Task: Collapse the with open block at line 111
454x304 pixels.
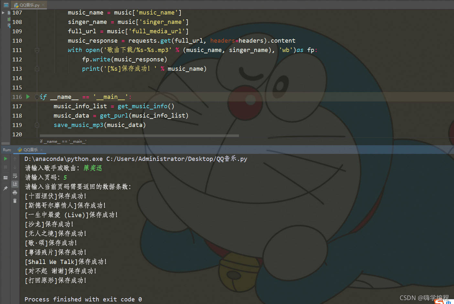Action: [37, 50]
